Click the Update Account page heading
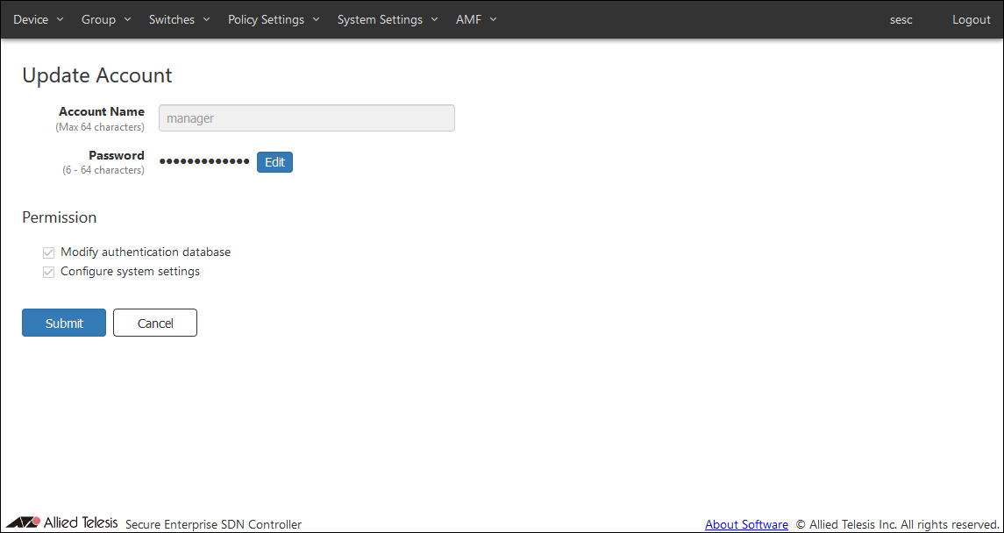Viewport: 1004px width, 533px height. [x=97, y=75]
